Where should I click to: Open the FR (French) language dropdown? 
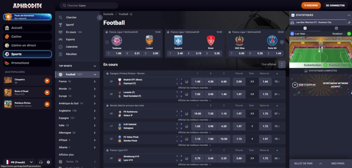point(20,162)
